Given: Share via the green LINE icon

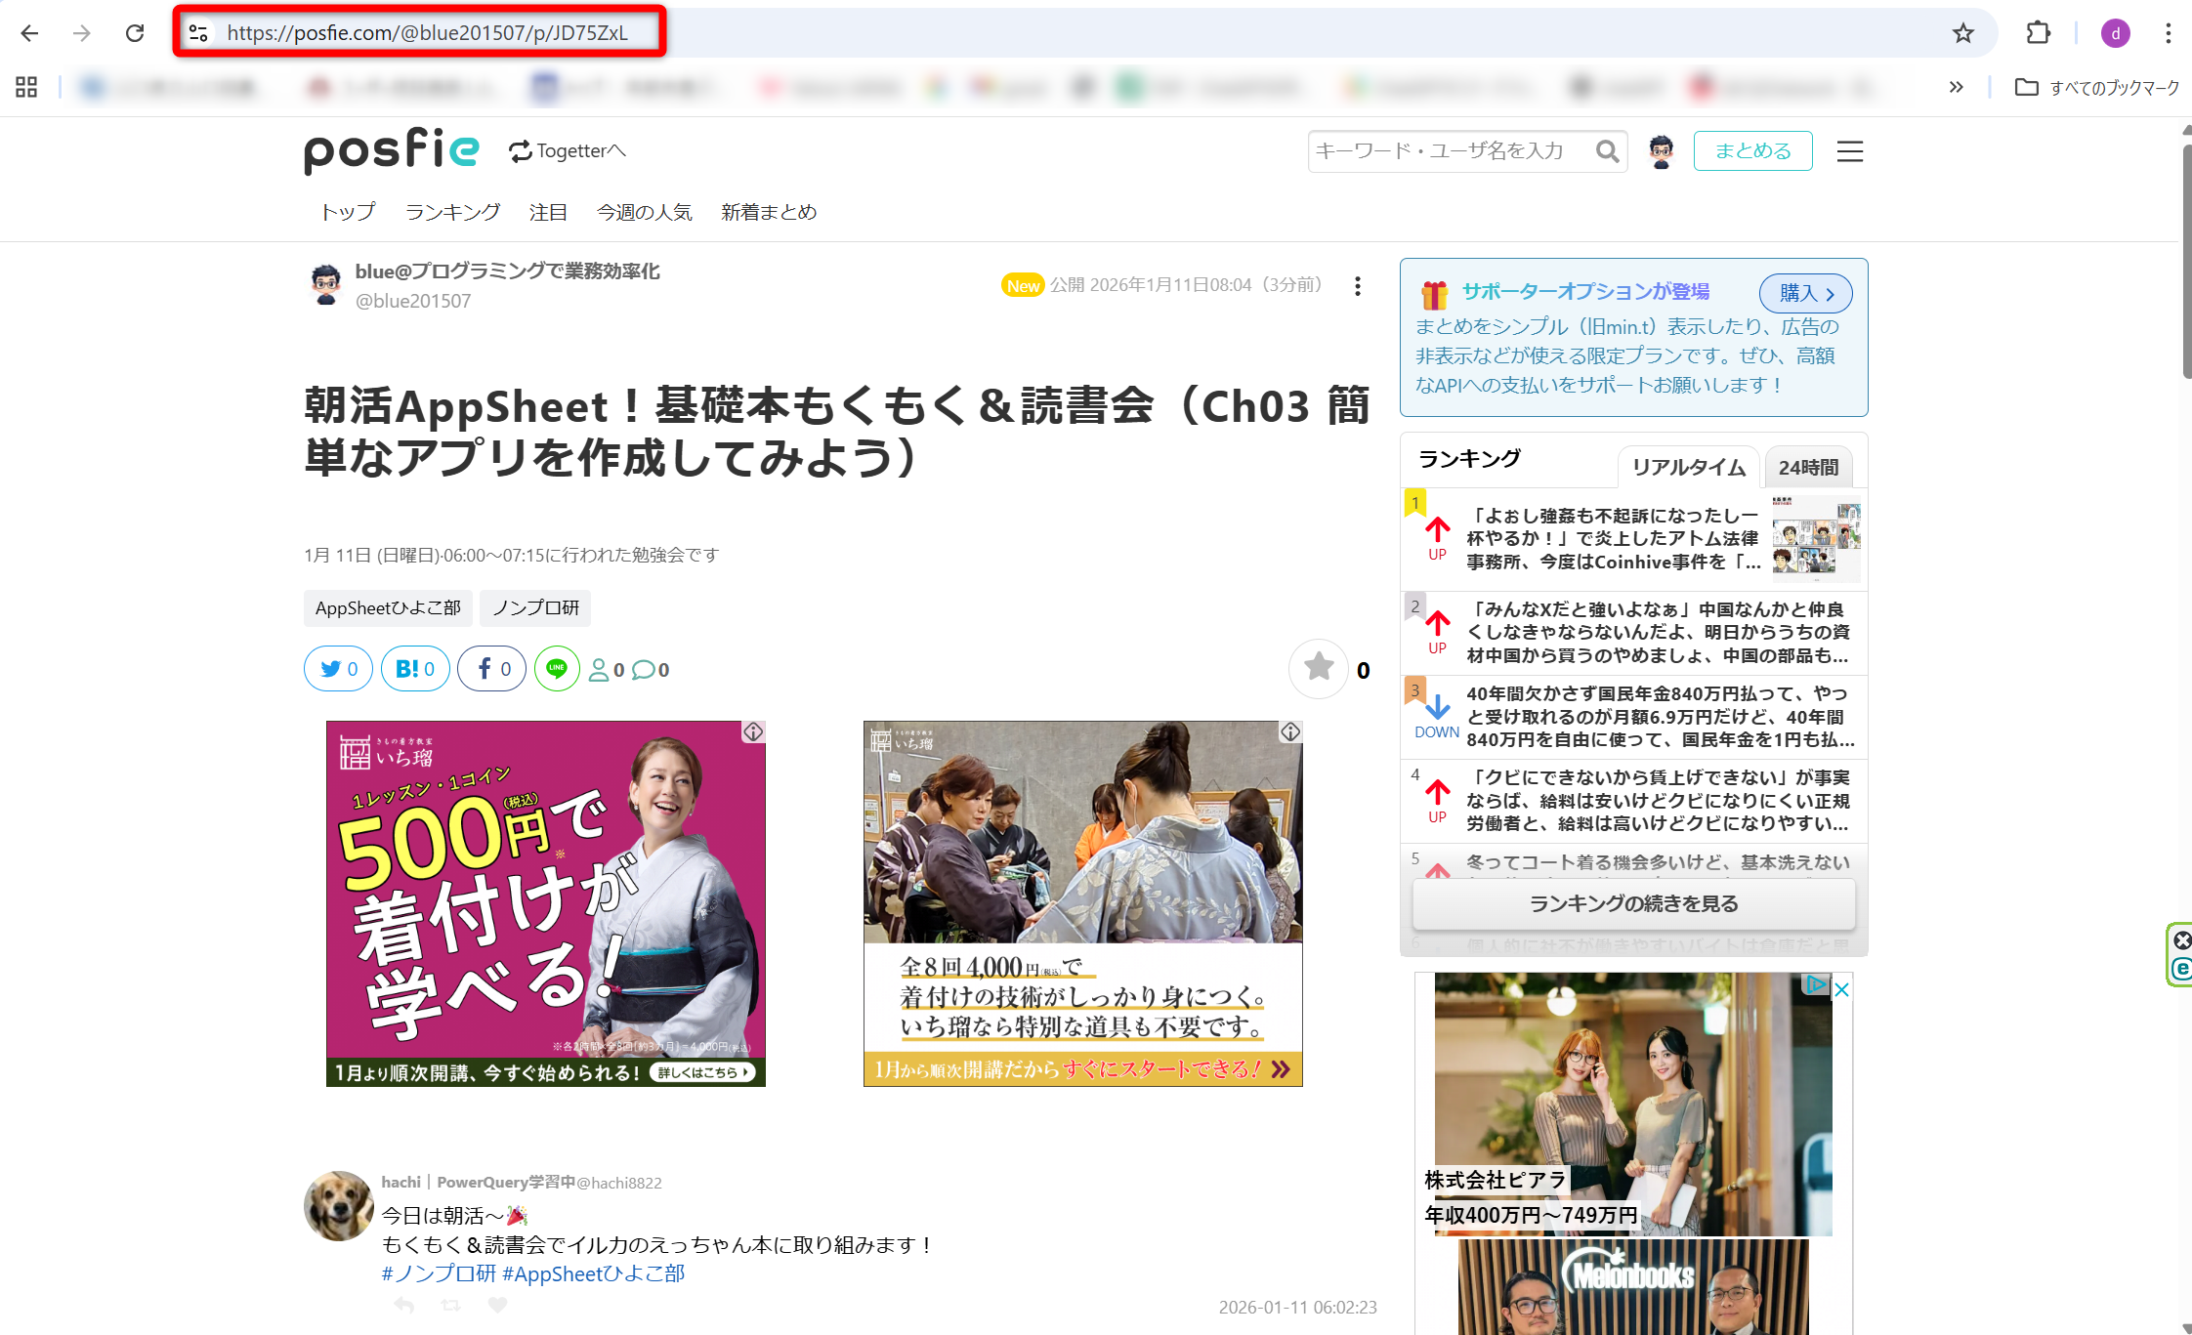Looking at the screenshot, I should pos(557,669).
